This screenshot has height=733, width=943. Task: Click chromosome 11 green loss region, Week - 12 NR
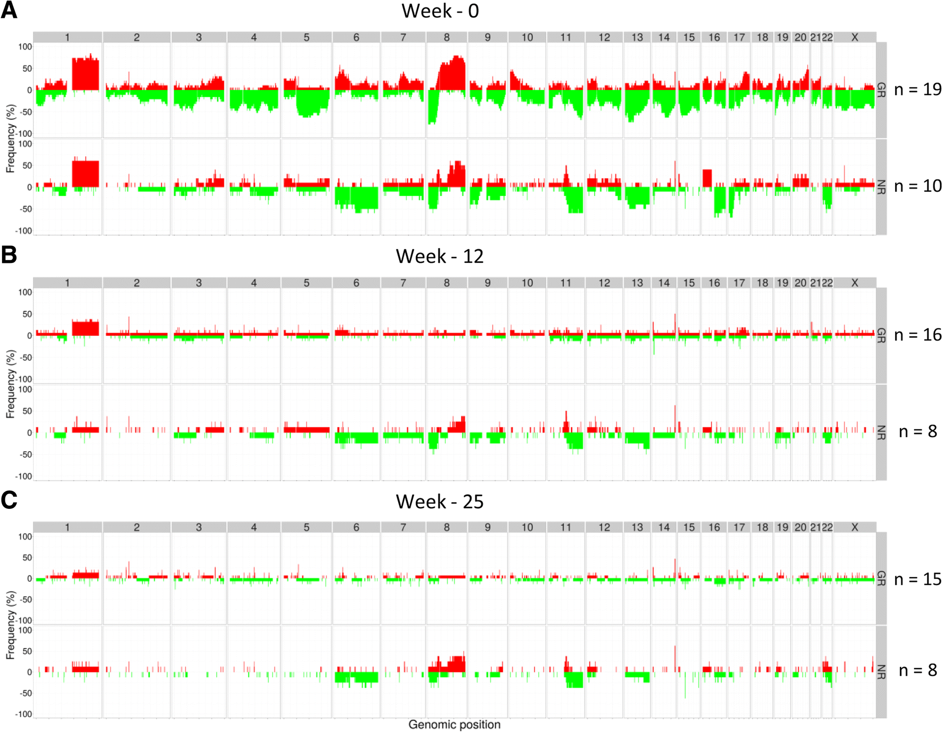[x=575, y=441]
